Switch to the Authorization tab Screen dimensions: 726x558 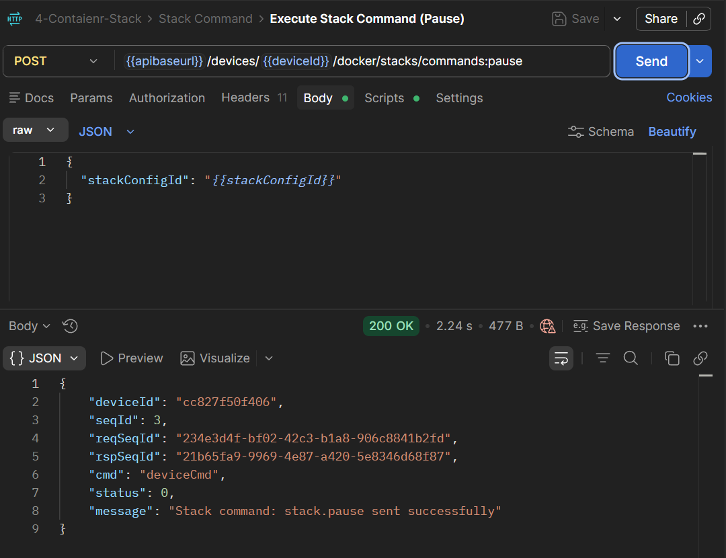(167, 97)
